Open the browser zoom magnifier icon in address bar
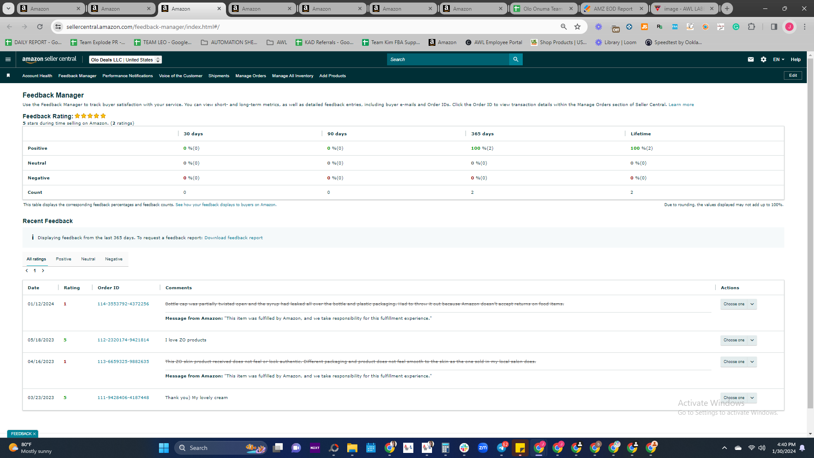 [x=563, y=27]
